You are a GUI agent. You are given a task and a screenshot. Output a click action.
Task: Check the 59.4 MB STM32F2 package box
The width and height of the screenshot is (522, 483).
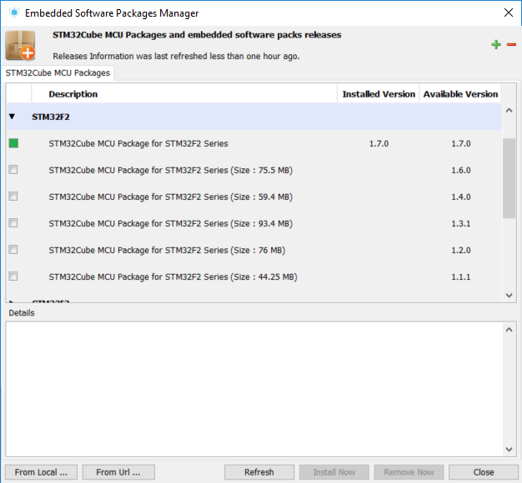13,197
